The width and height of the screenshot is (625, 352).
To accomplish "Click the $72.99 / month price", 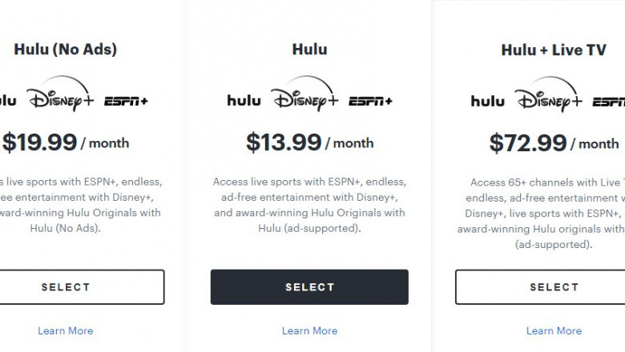I will coord(554,143).
